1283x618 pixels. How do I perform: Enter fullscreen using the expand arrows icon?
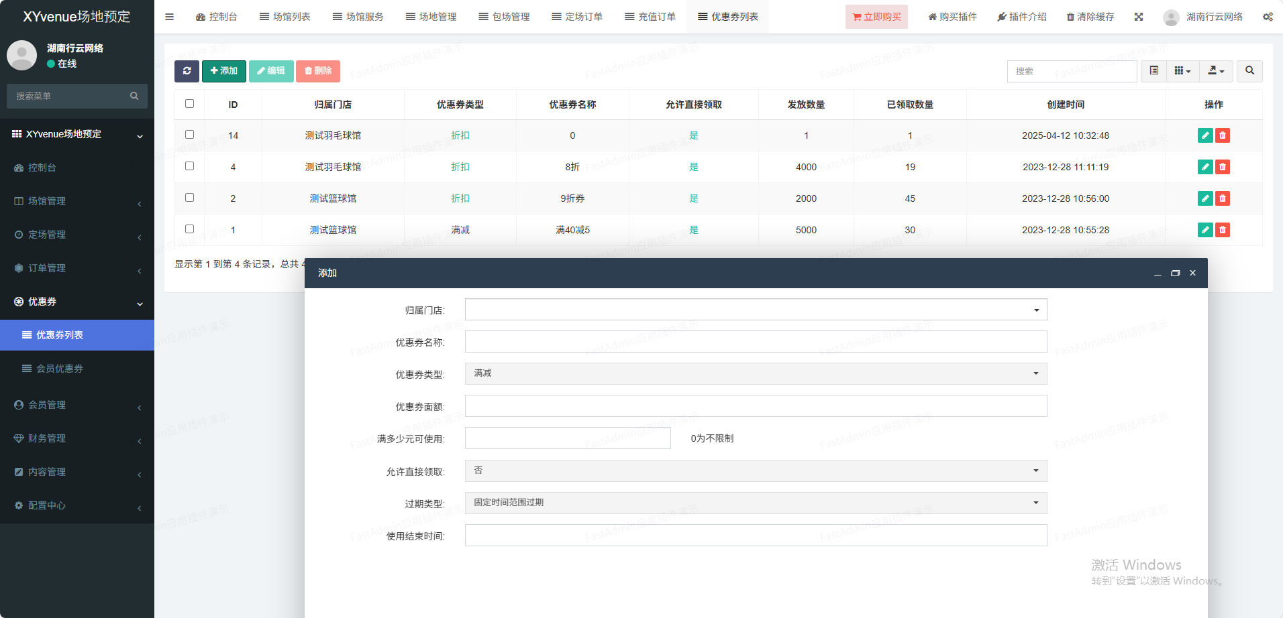1139,17
